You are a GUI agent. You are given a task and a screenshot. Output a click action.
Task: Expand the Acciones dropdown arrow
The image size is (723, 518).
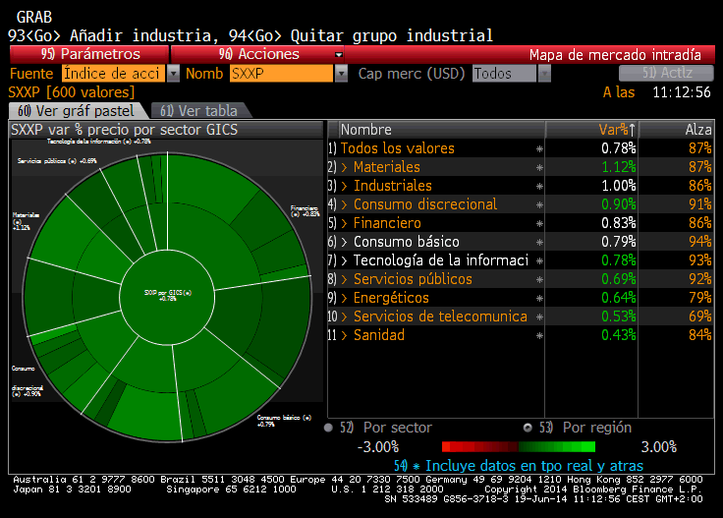point(339,54)
